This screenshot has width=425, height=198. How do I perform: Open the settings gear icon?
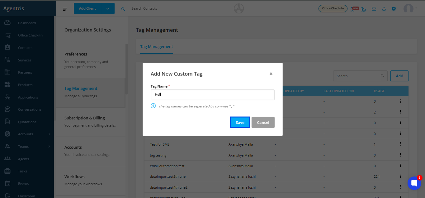(394, 9)
